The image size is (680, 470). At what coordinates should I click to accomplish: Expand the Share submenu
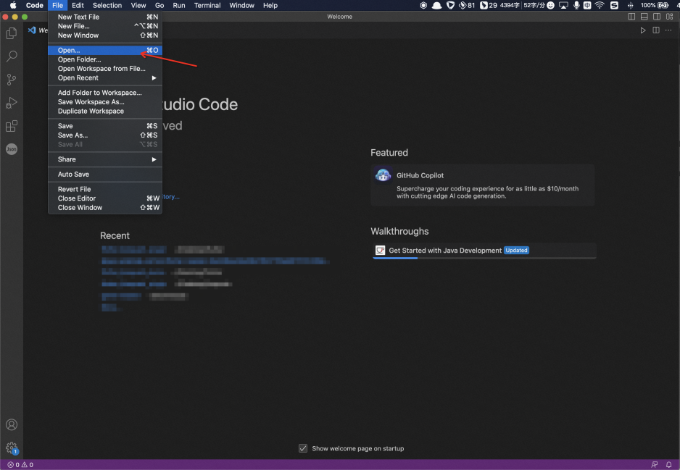105,159
